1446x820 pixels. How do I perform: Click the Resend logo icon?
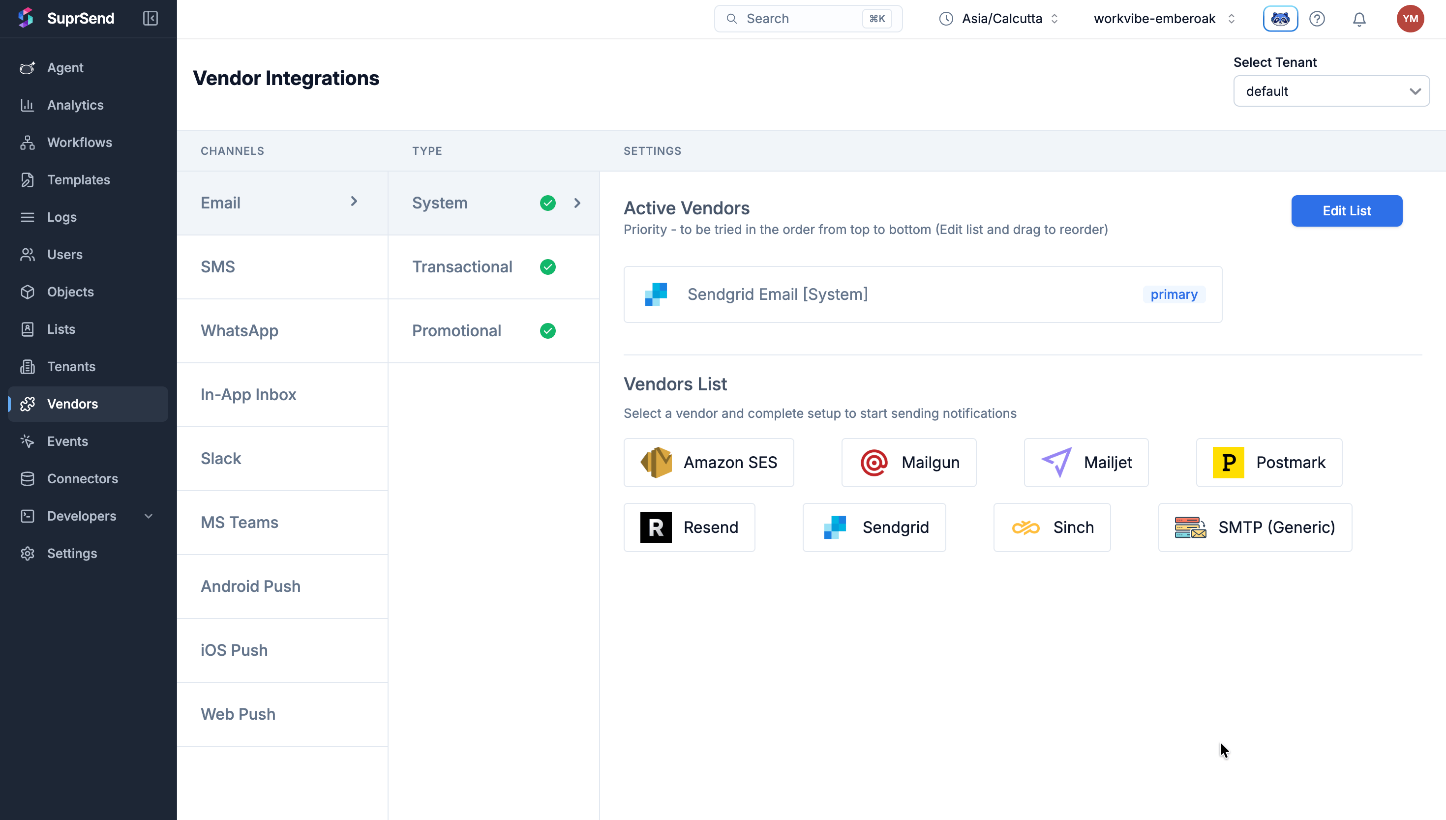[656, 527]
